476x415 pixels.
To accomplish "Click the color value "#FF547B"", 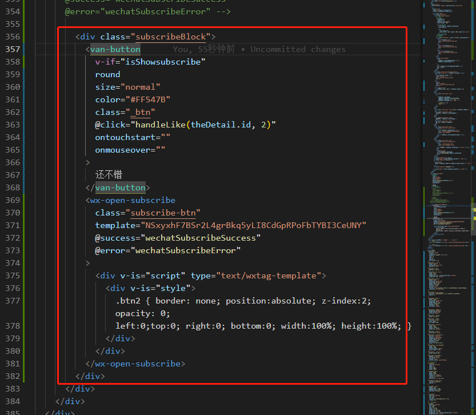I will pyautogui.click(x=148, y=100).
